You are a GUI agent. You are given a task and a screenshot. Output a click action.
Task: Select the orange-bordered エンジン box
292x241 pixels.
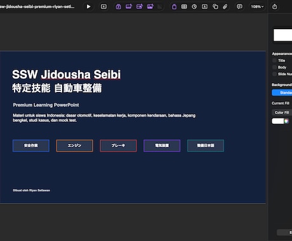74,145
